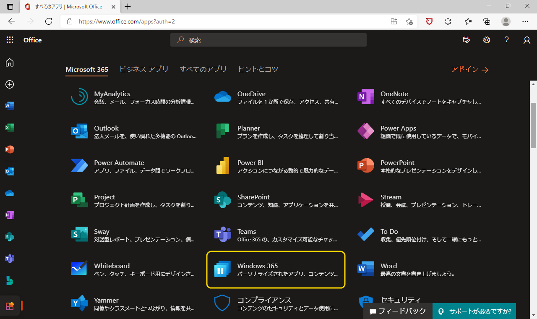
Task: Open the Planner app icon
Action: click(x=223, y=131)
